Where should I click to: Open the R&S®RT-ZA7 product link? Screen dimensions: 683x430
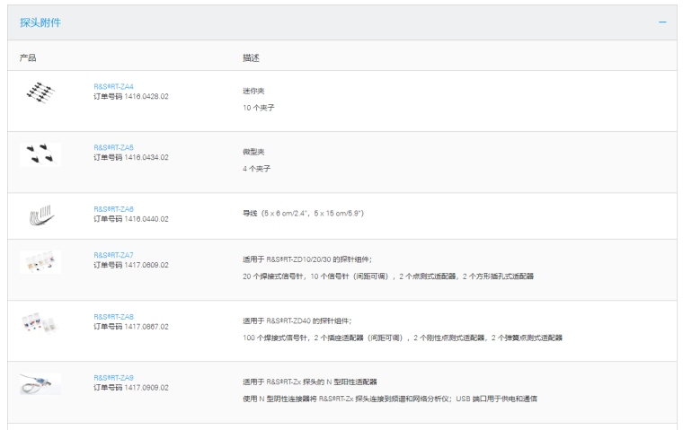click(113, 256)
